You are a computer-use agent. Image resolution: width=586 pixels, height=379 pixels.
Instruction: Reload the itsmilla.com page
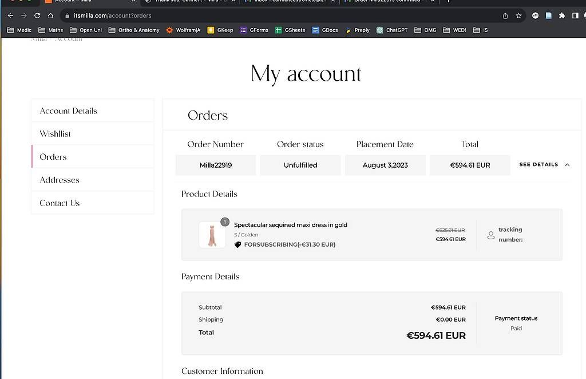pos(37,15)
